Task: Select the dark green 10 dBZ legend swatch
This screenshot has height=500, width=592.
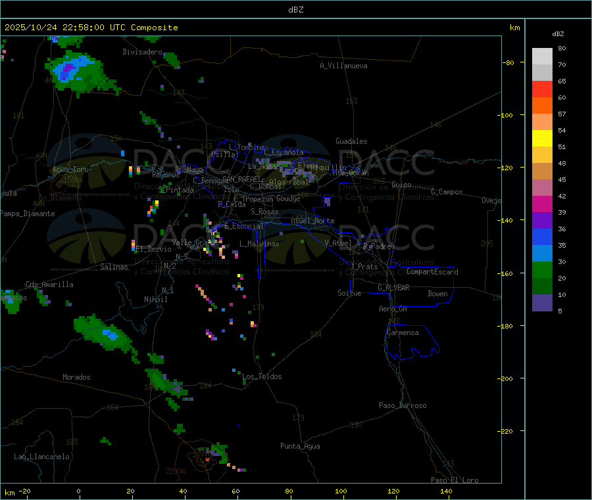Action: click(542, 286)
